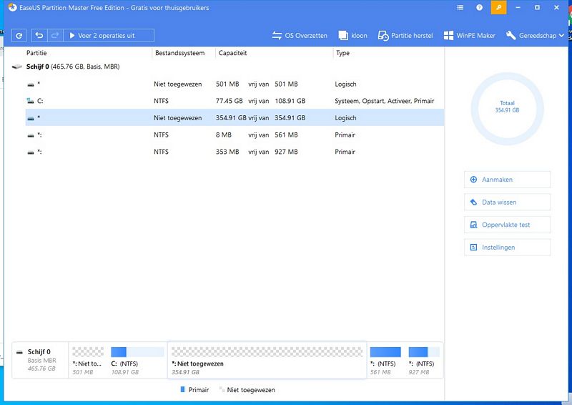Sort by Partitie column header
The image size is (572, 405).
click(36, 53)
